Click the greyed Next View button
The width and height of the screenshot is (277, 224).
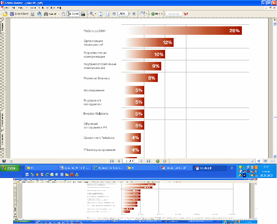(x=164, y=161)
